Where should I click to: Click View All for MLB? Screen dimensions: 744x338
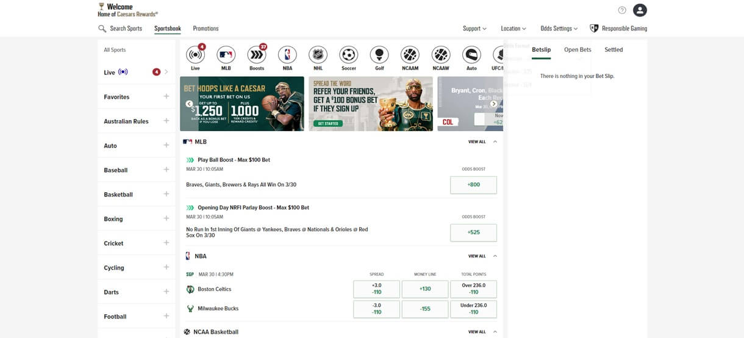pos(477,142)
